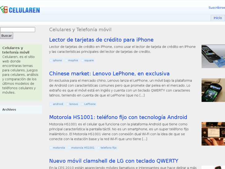Click the Motorola HS1001 thumbnail image
The height and width of the screenshot is (169, 225).
tap(213, 134)
